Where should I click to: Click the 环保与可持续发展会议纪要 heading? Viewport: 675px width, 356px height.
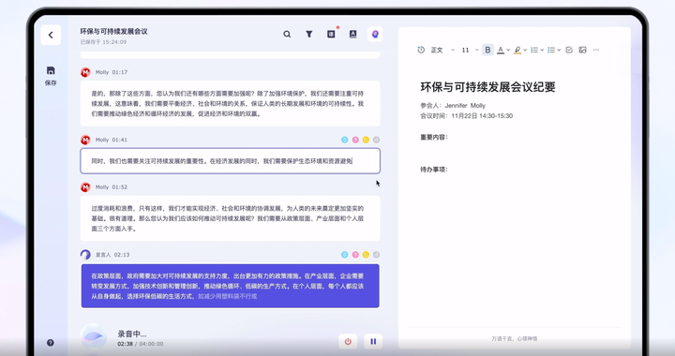[x=487, y=87]
